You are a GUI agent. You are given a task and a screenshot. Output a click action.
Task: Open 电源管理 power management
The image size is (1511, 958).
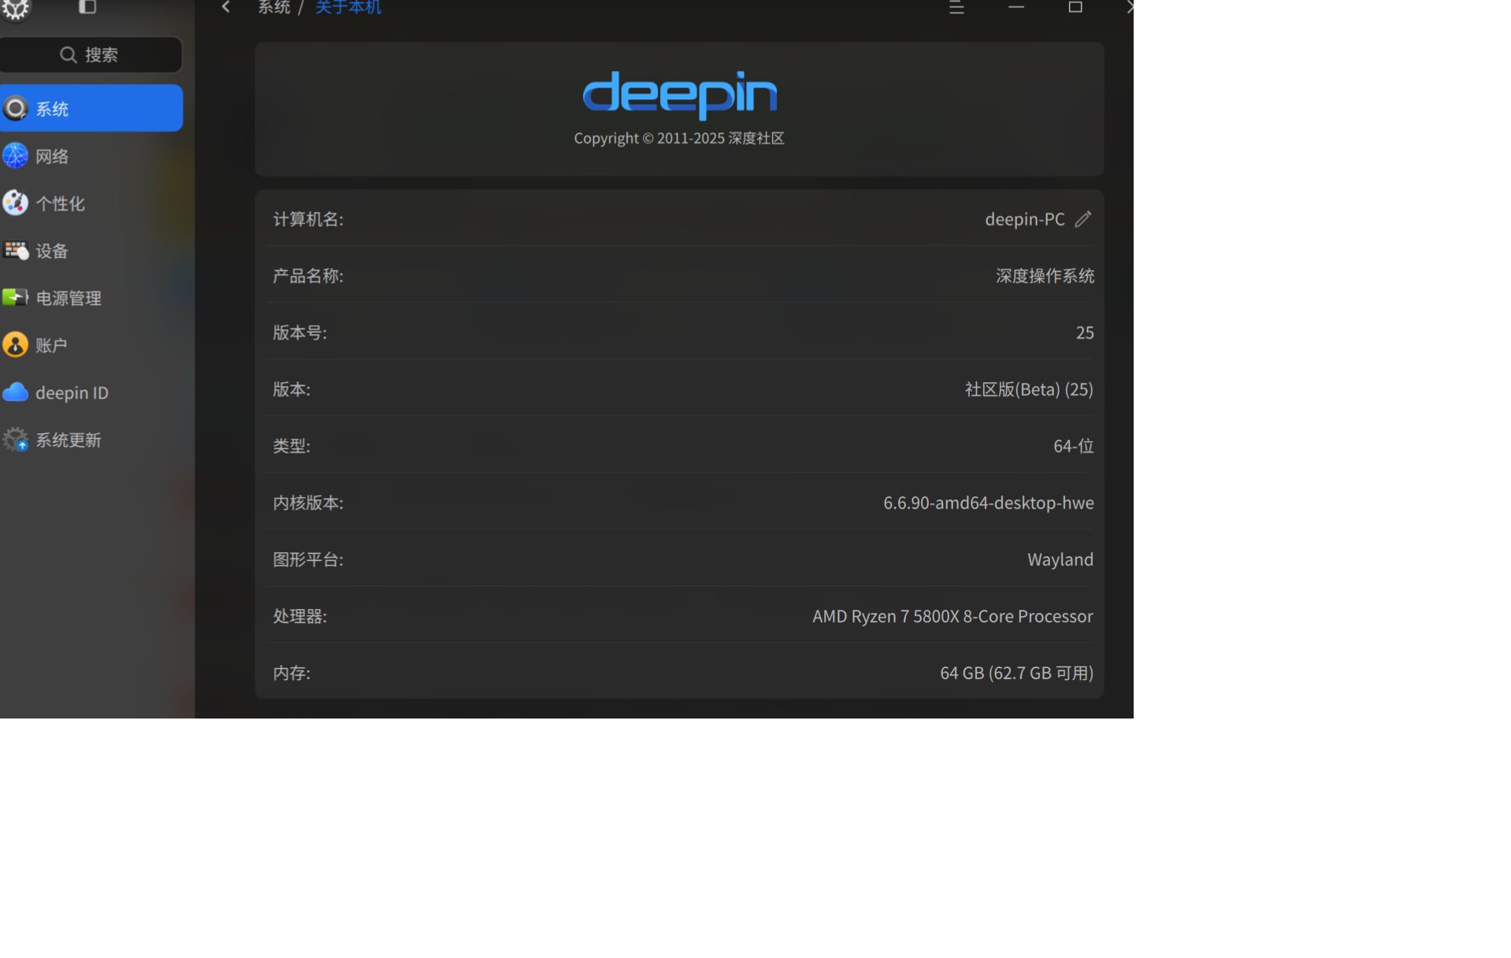91,298
